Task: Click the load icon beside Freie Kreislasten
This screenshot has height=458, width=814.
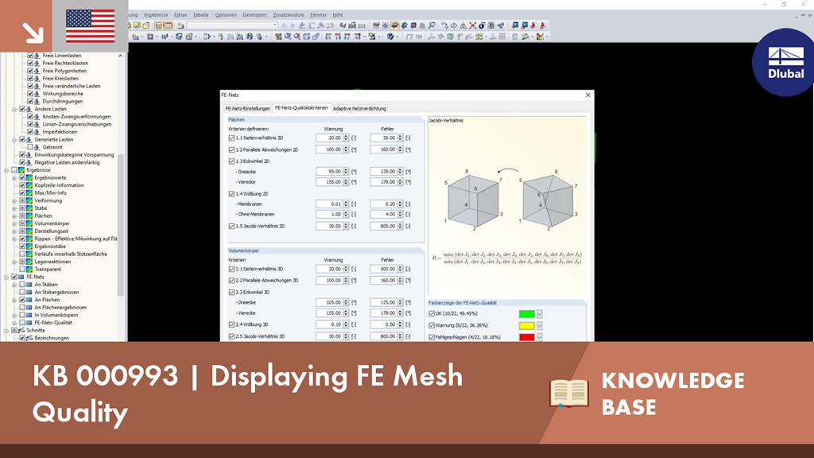Action: (37, 79)
